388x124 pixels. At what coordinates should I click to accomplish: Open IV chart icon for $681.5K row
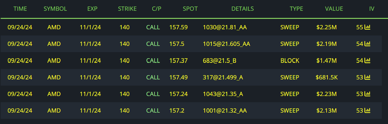pos(367,77)
